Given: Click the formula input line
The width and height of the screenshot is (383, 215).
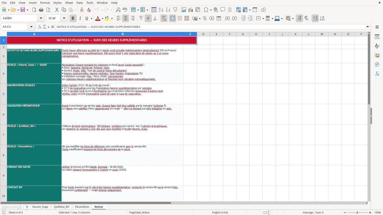Looking at the screenshot, I should (x=210, y=27).
